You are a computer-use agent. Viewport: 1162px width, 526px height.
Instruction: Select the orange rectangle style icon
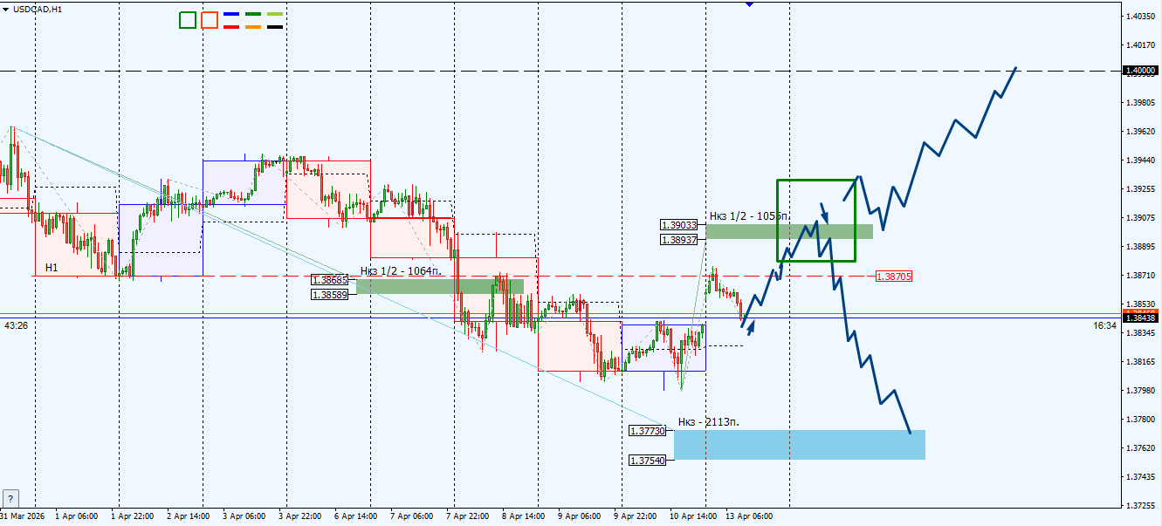pos(210,20)
